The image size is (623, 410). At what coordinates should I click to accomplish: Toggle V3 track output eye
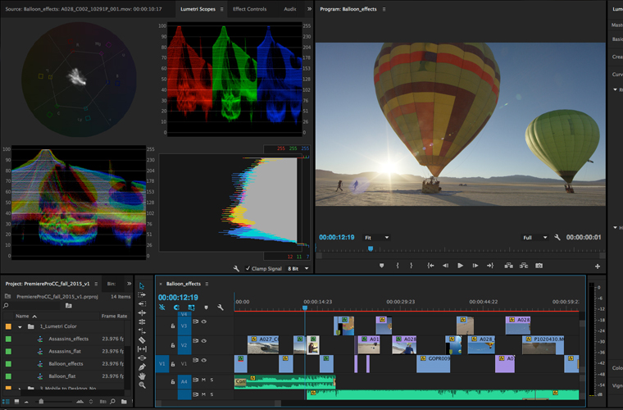coord(204,321)
